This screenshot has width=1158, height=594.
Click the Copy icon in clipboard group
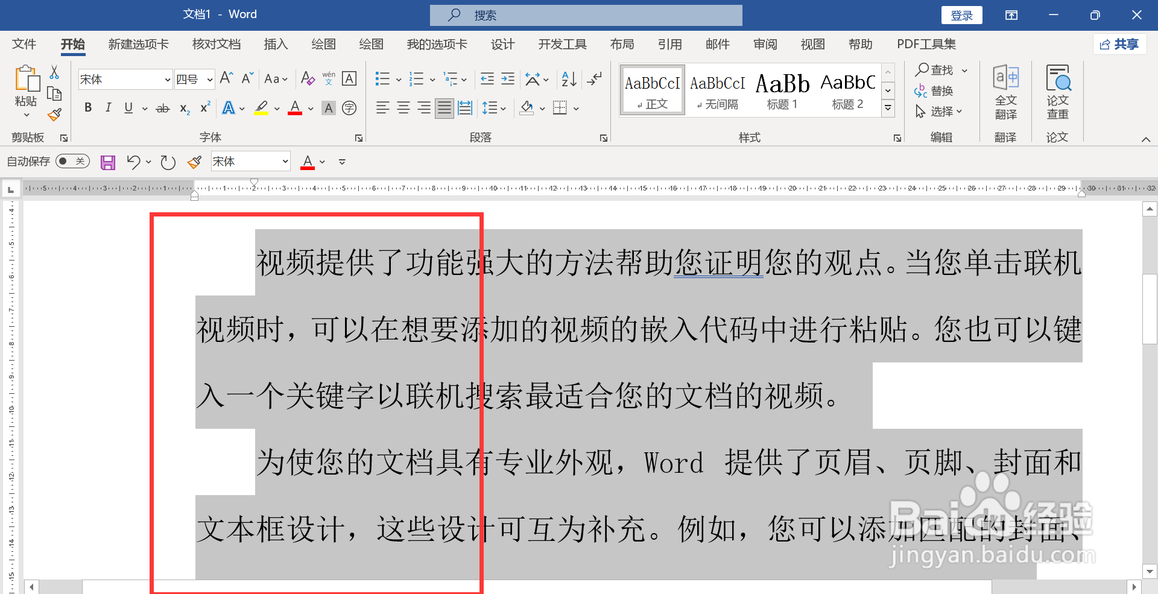54,93
